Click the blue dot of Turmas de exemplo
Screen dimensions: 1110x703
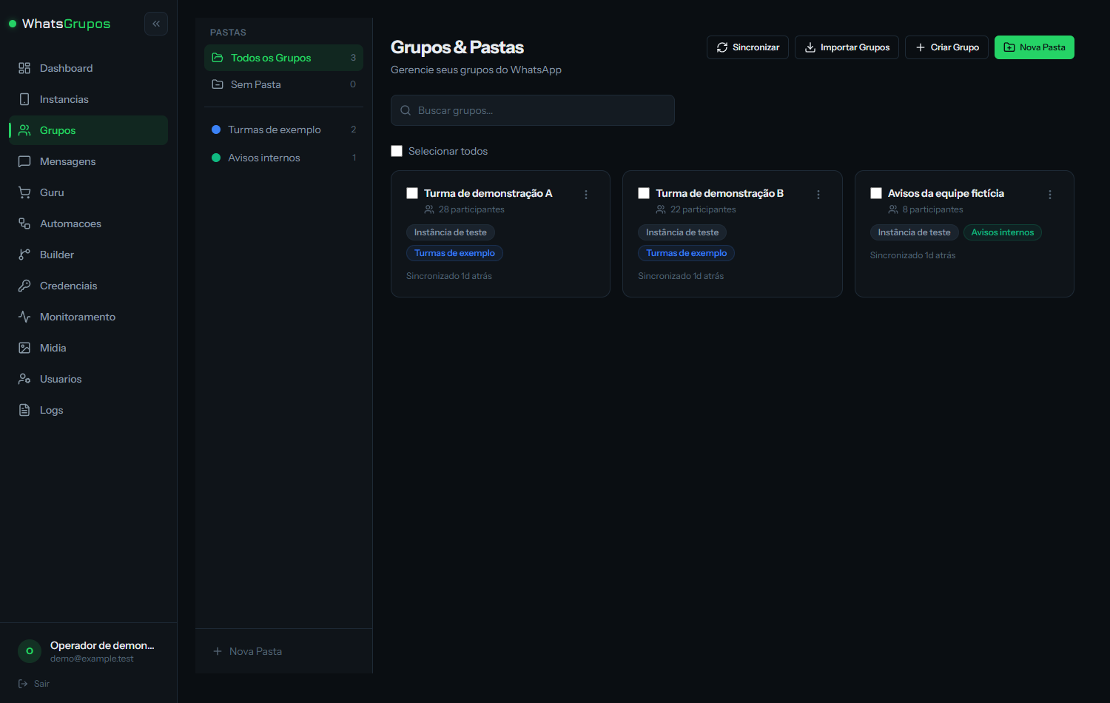[216, 129]
